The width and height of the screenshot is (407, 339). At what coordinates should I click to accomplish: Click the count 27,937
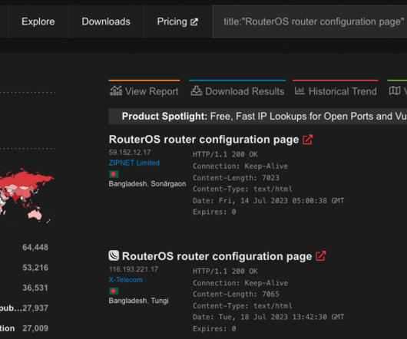pos(35,308)
